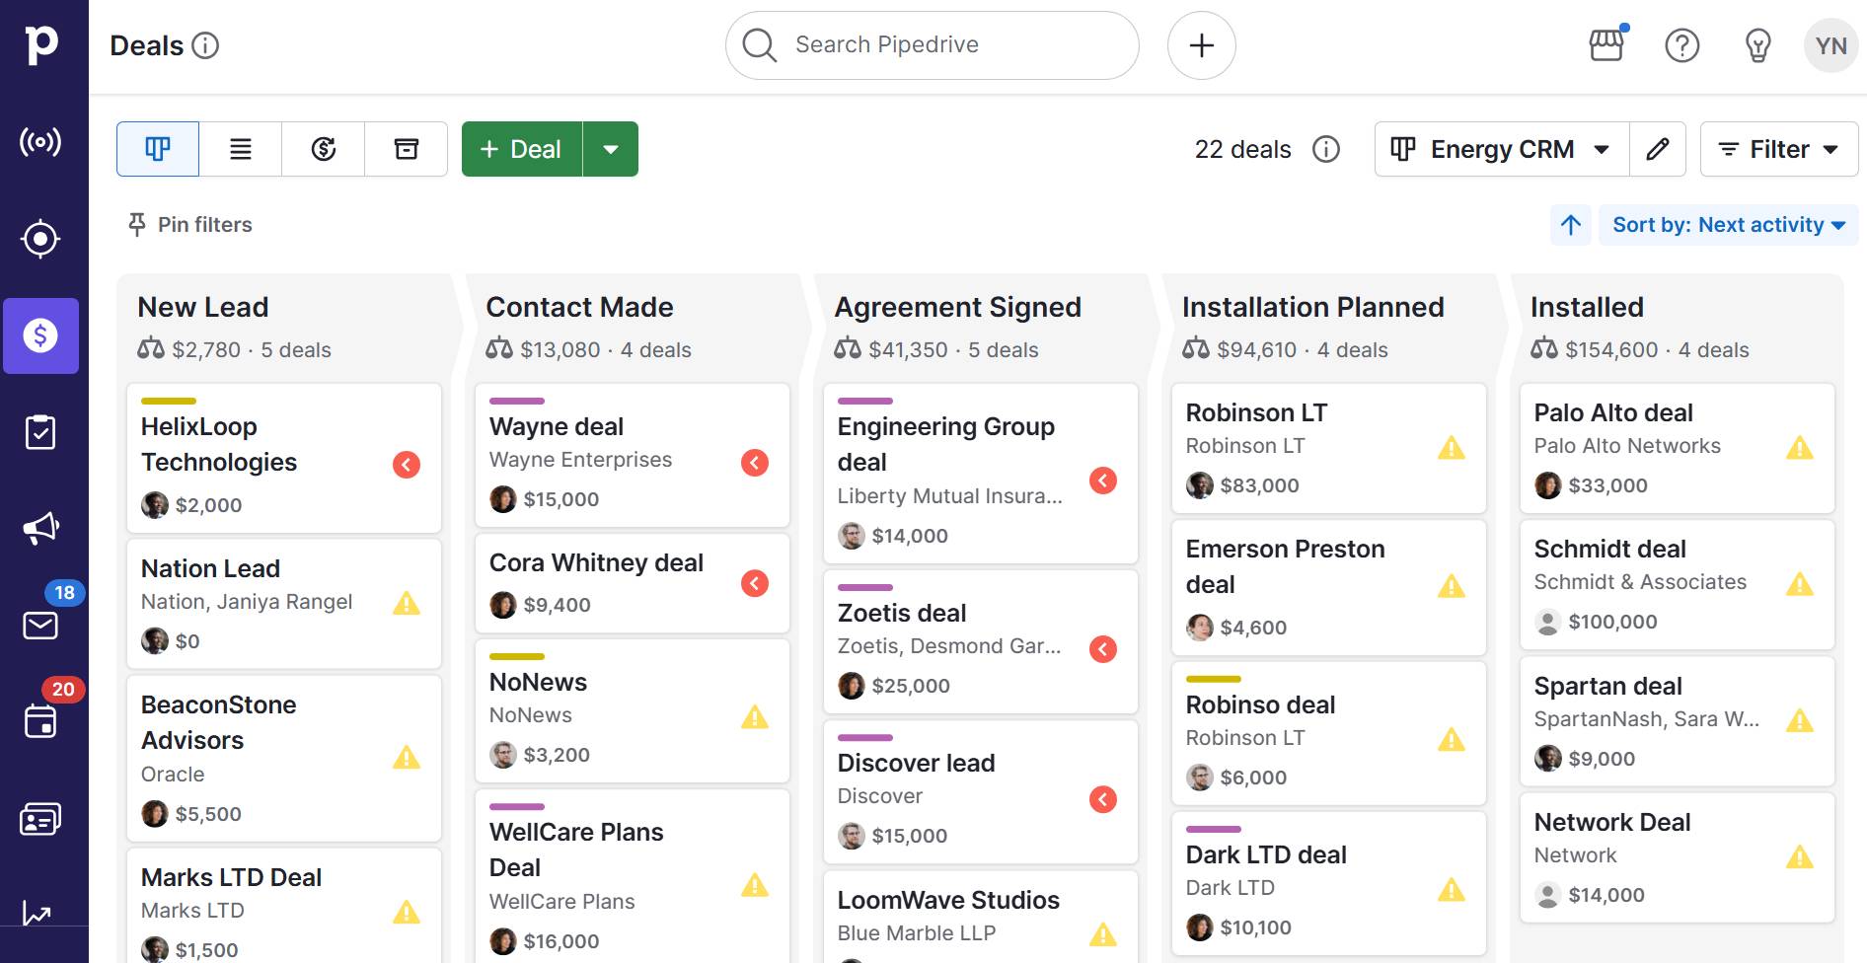The height and width of the screenshot is (963, 1867).
Task: Open the Contacts icon in the sidebar
Action: coord(41,818)
